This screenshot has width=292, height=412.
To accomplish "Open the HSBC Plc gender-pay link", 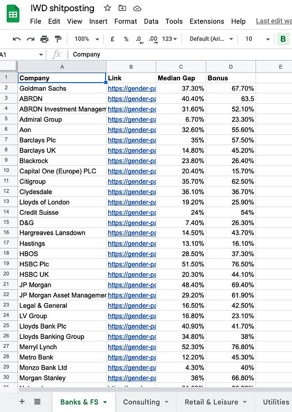I will click(131, 264).
